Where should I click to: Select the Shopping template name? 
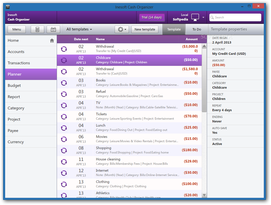pyautogui.click(x=103, y=148)
